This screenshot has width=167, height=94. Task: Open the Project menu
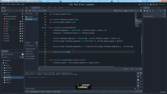point(8,4)
